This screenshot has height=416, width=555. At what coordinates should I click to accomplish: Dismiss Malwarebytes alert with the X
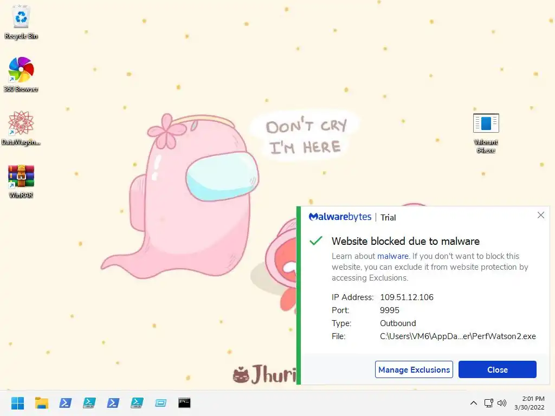(x=541, y=215)
